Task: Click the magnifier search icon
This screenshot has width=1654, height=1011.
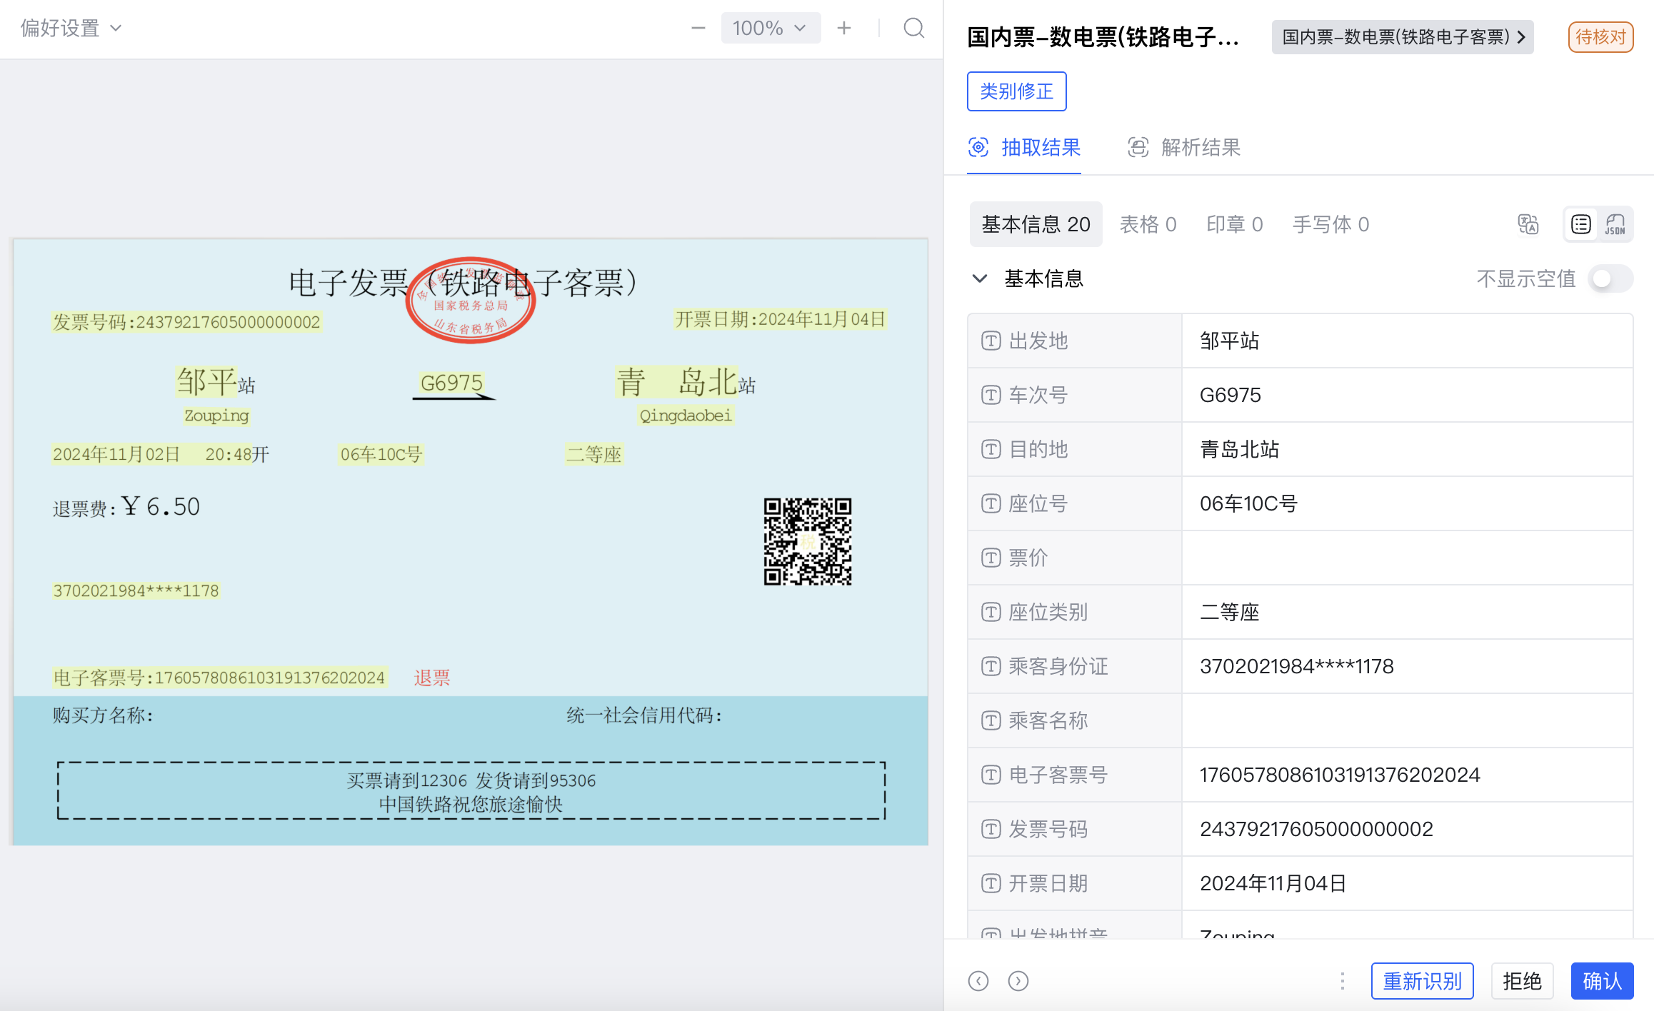Action: [913, 29]
